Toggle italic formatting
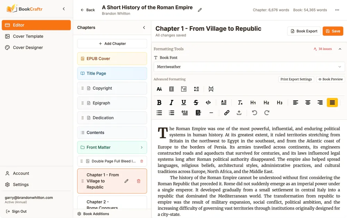 171,102
